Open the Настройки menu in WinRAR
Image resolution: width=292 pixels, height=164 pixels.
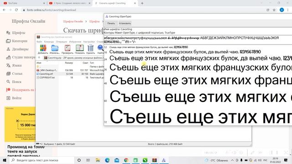[89, 41]
